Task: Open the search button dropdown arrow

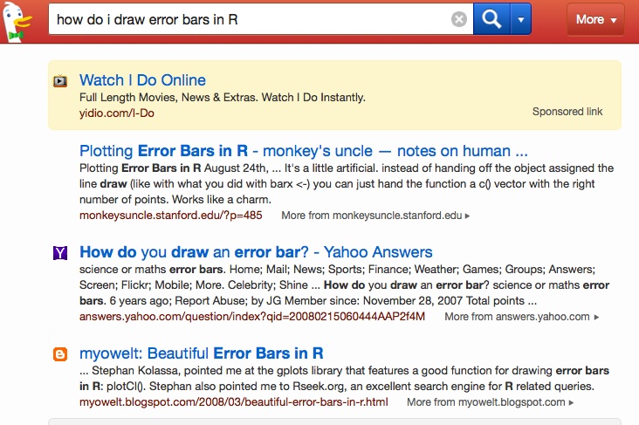Action: coord(520,19)
